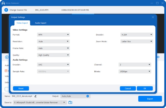166x108 pixels.
Task: Click the Reset button
Action: tap(21, 88)
